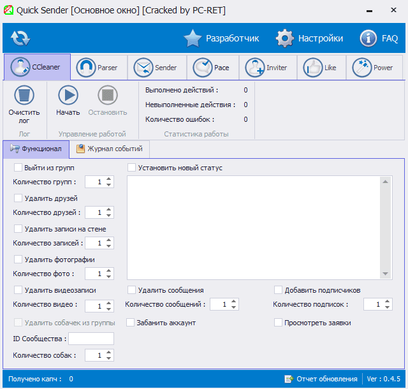408x389 pixels.
Task: Decrease Количество друзей spinner value
Action: pos(109,216)
